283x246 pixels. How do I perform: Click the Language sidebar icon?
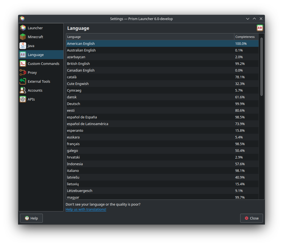[x=23, y=55]
